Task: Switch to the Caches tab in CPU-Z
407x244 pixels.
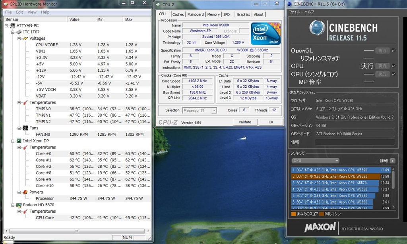Action: click(x=178, y=15)
